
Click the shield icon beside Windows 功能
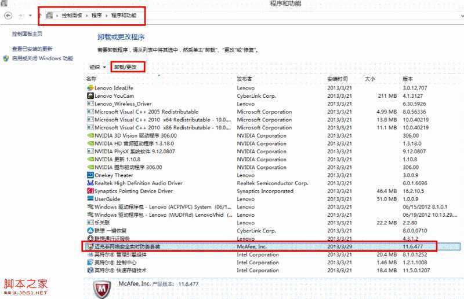click(6, 58)
